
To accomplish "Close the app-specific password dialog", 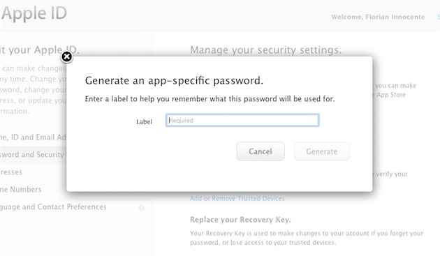I will pyautogui.click(x=67, y=57).
